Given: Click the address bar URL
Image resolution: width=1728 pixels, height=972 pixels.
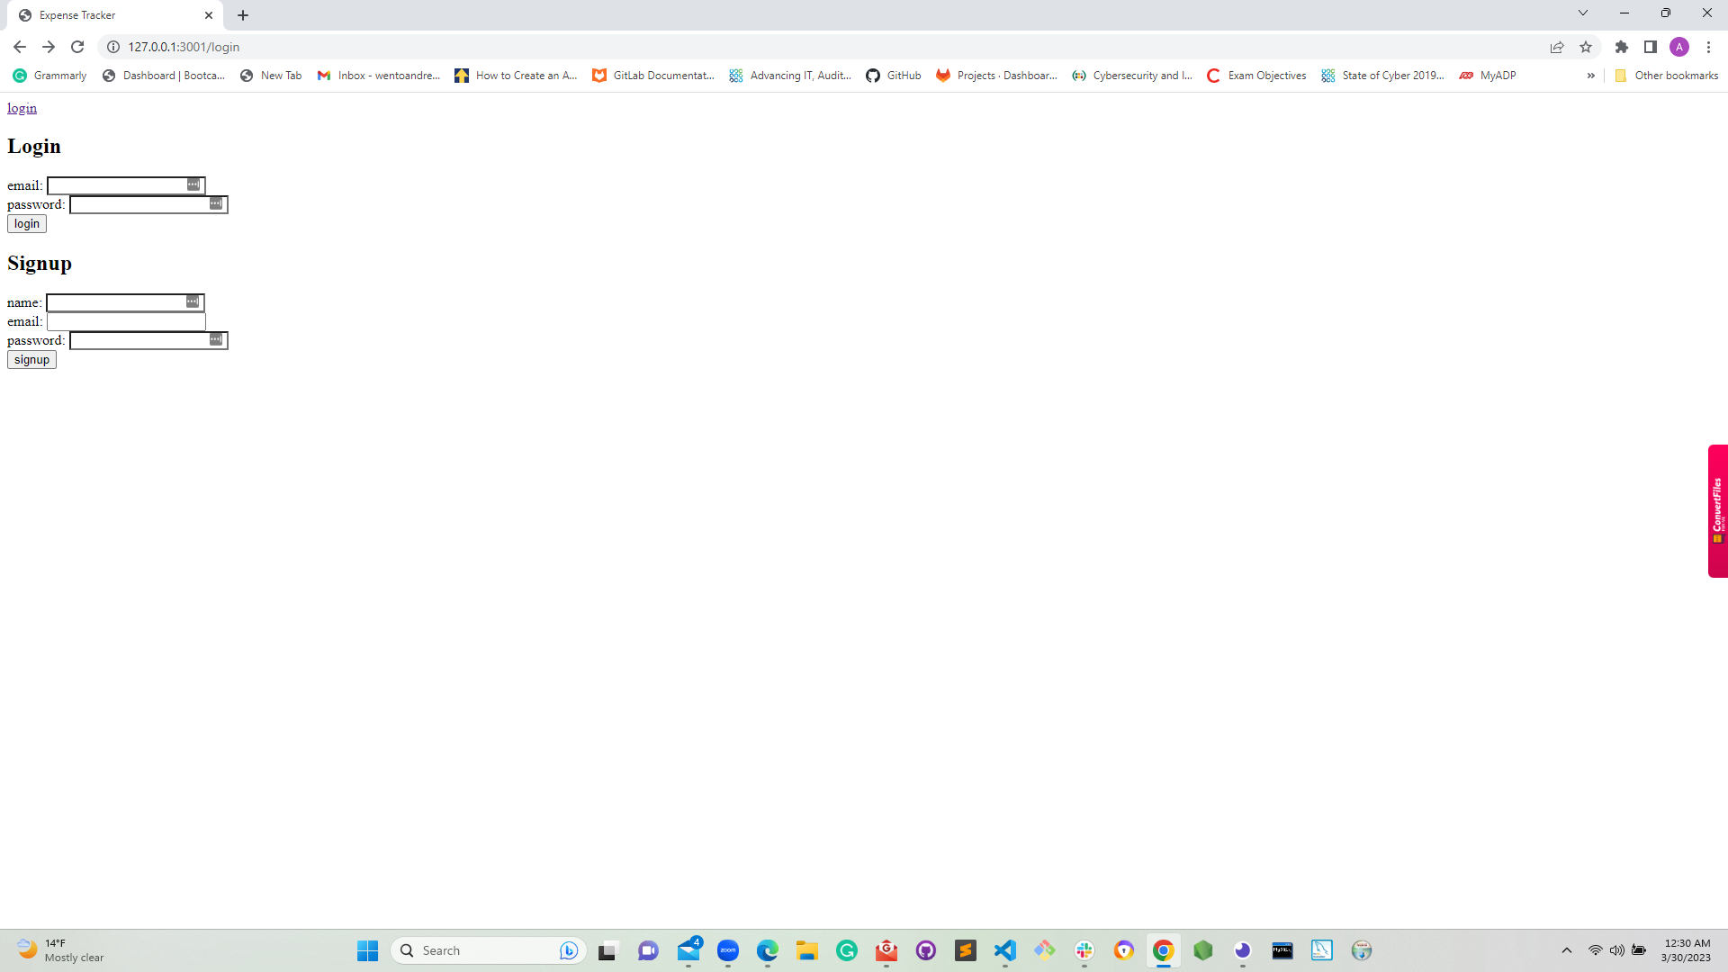Looking at the screenshot, I should 184,47.
